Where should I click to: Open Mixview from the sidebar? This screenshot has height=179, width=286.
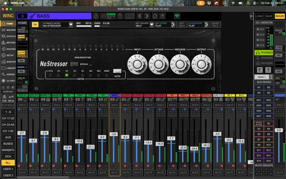tap(8, 30)
